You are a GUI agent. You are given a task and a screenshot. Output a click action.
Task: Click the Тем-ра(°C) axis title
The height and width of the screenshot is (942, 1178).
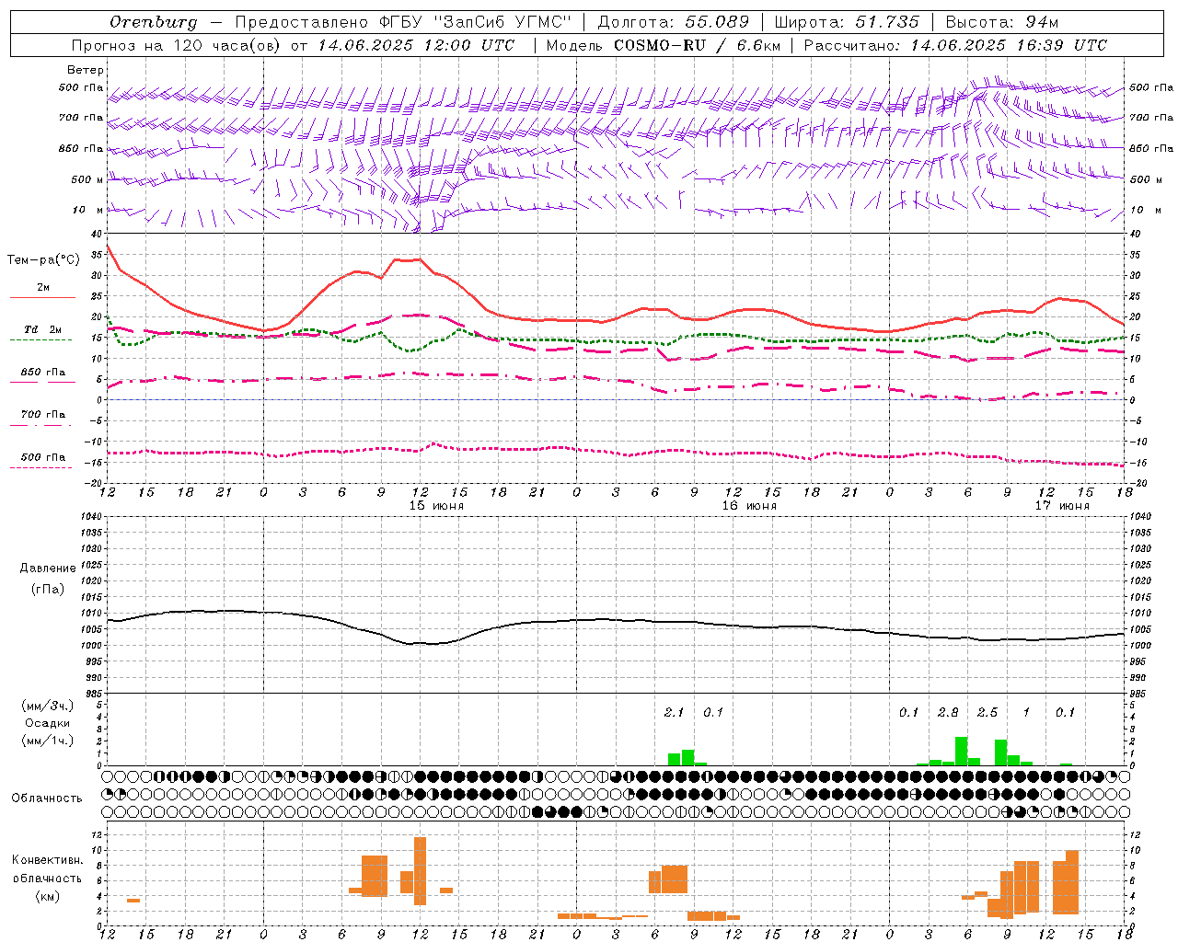(x=43, y=260)
